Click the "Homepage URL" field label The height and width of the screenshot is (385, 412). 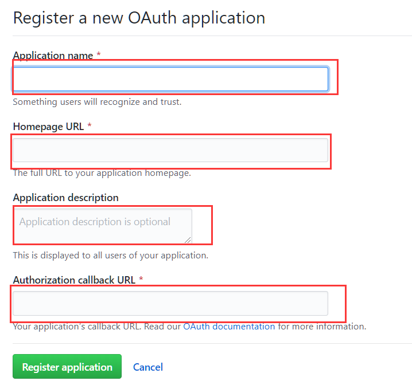click(49, 127)
